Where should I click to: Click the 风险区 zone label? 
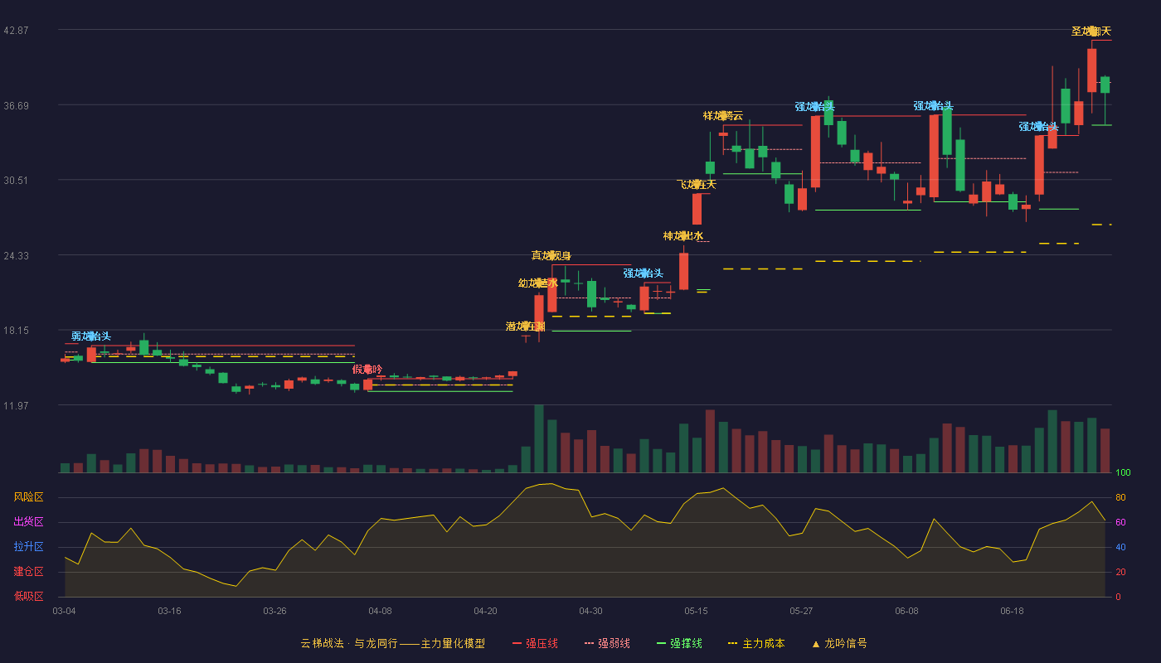28,497
